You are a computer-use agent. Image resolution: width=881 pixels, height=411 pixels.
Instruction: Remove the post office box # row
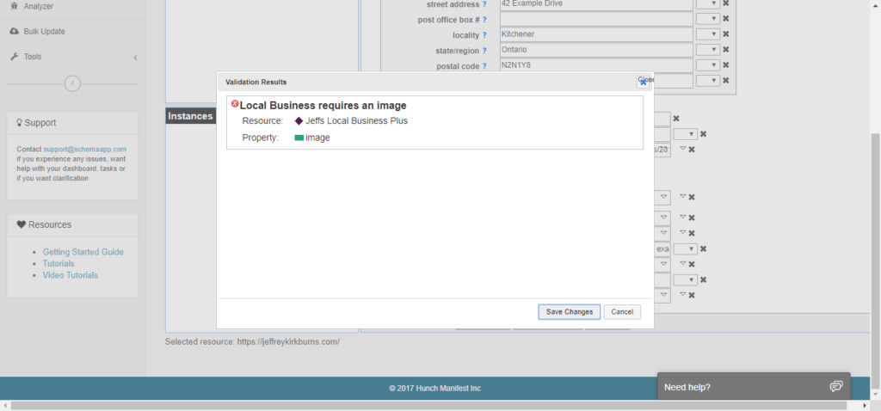726,19
